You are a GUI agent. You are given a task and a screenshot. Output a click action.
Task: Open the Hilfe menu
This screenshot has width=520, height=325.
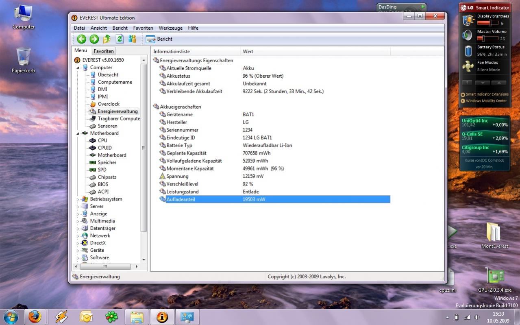[x=193, y=28]
